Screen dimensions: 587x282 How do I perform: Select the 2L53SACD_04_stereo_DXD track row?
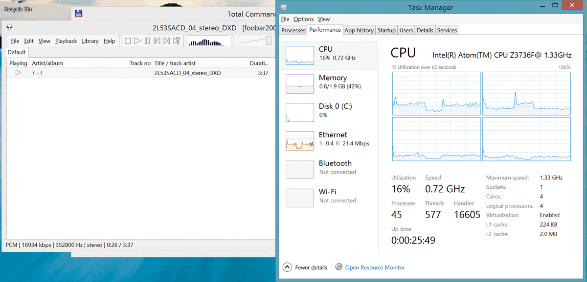139,73
